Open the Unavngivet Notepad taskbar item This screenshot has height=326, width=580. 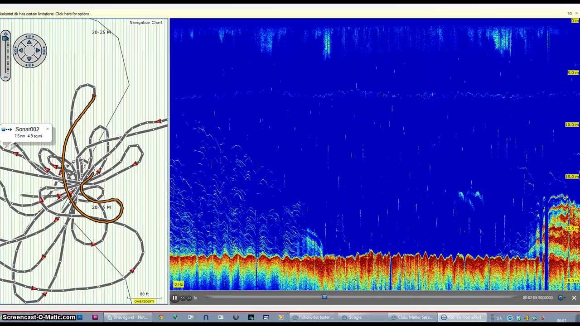coord(128,317)
